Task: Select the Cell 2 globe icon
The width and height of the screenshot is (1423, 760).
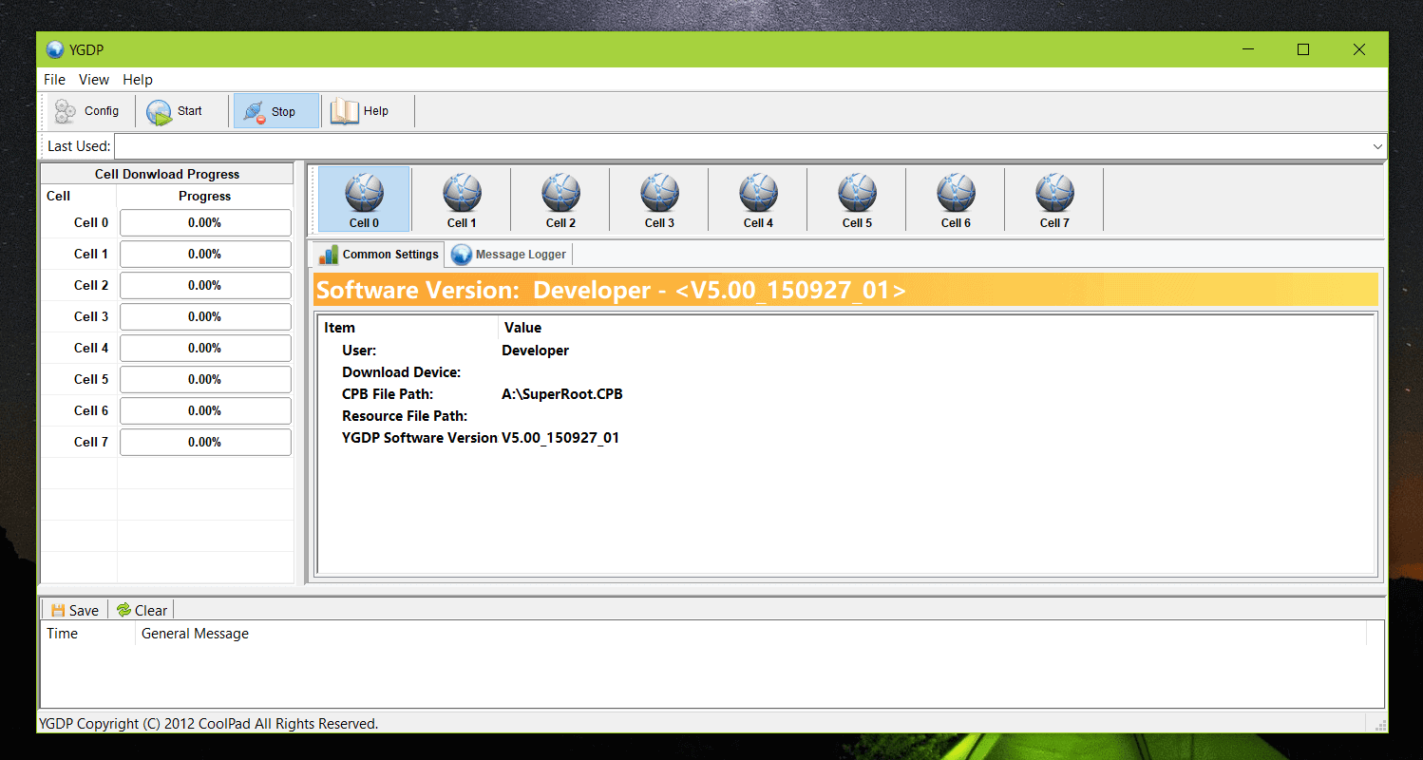Action: (560, 193)
